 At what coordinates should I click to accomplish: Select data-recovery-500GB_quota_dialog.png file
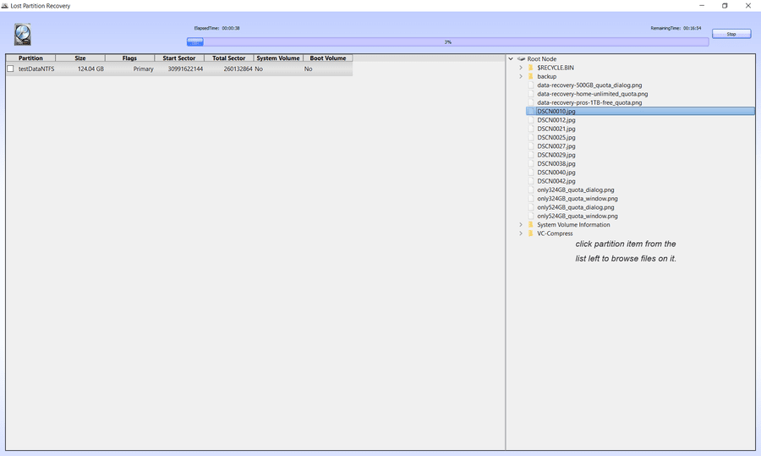pos(589,85)
